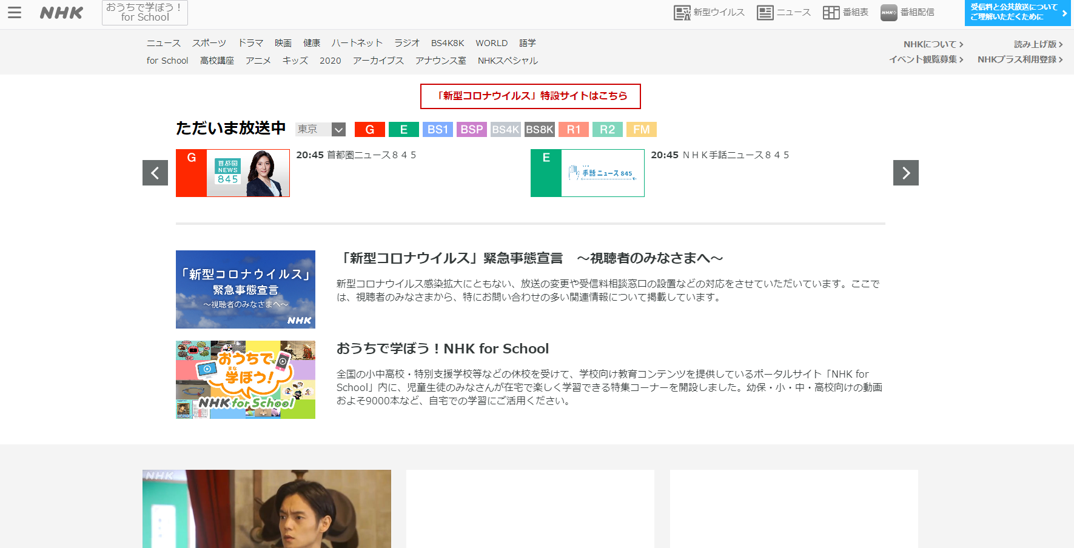Image resolution: width=1074 pixels, height=548 pixels.
Task: Go to the BS4K8K navigation item
Action: coord(448,43)
